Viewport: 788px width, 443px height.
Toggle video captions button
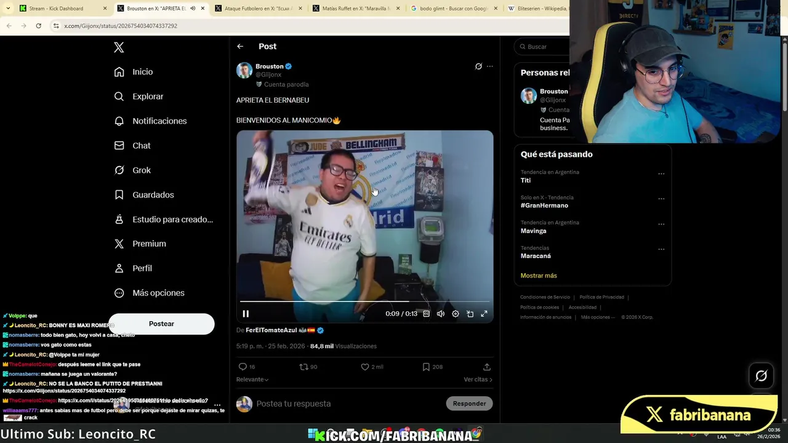point(426,314)
